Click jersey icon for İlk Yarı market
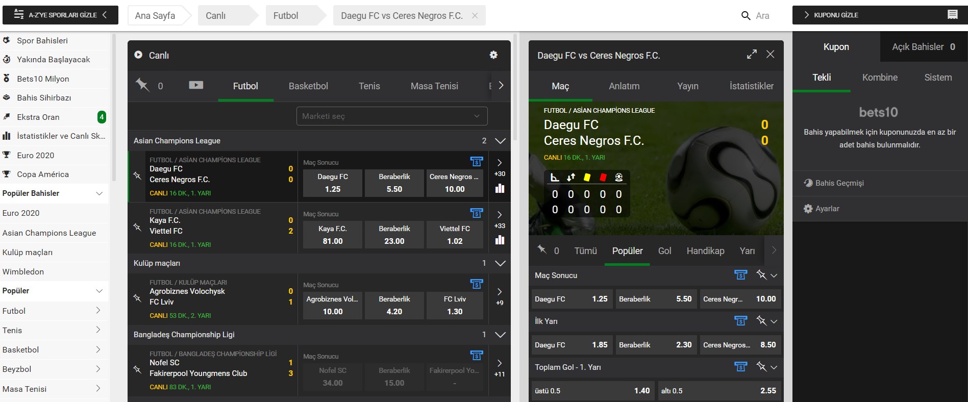The width and height of the screenshot is (968, 402). [741, 321]
